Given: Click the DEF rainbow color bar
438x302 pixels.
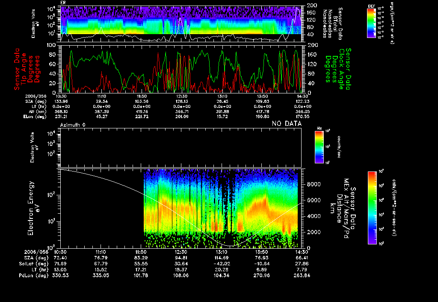Looking at the screenshot, I should coord(371,23).
